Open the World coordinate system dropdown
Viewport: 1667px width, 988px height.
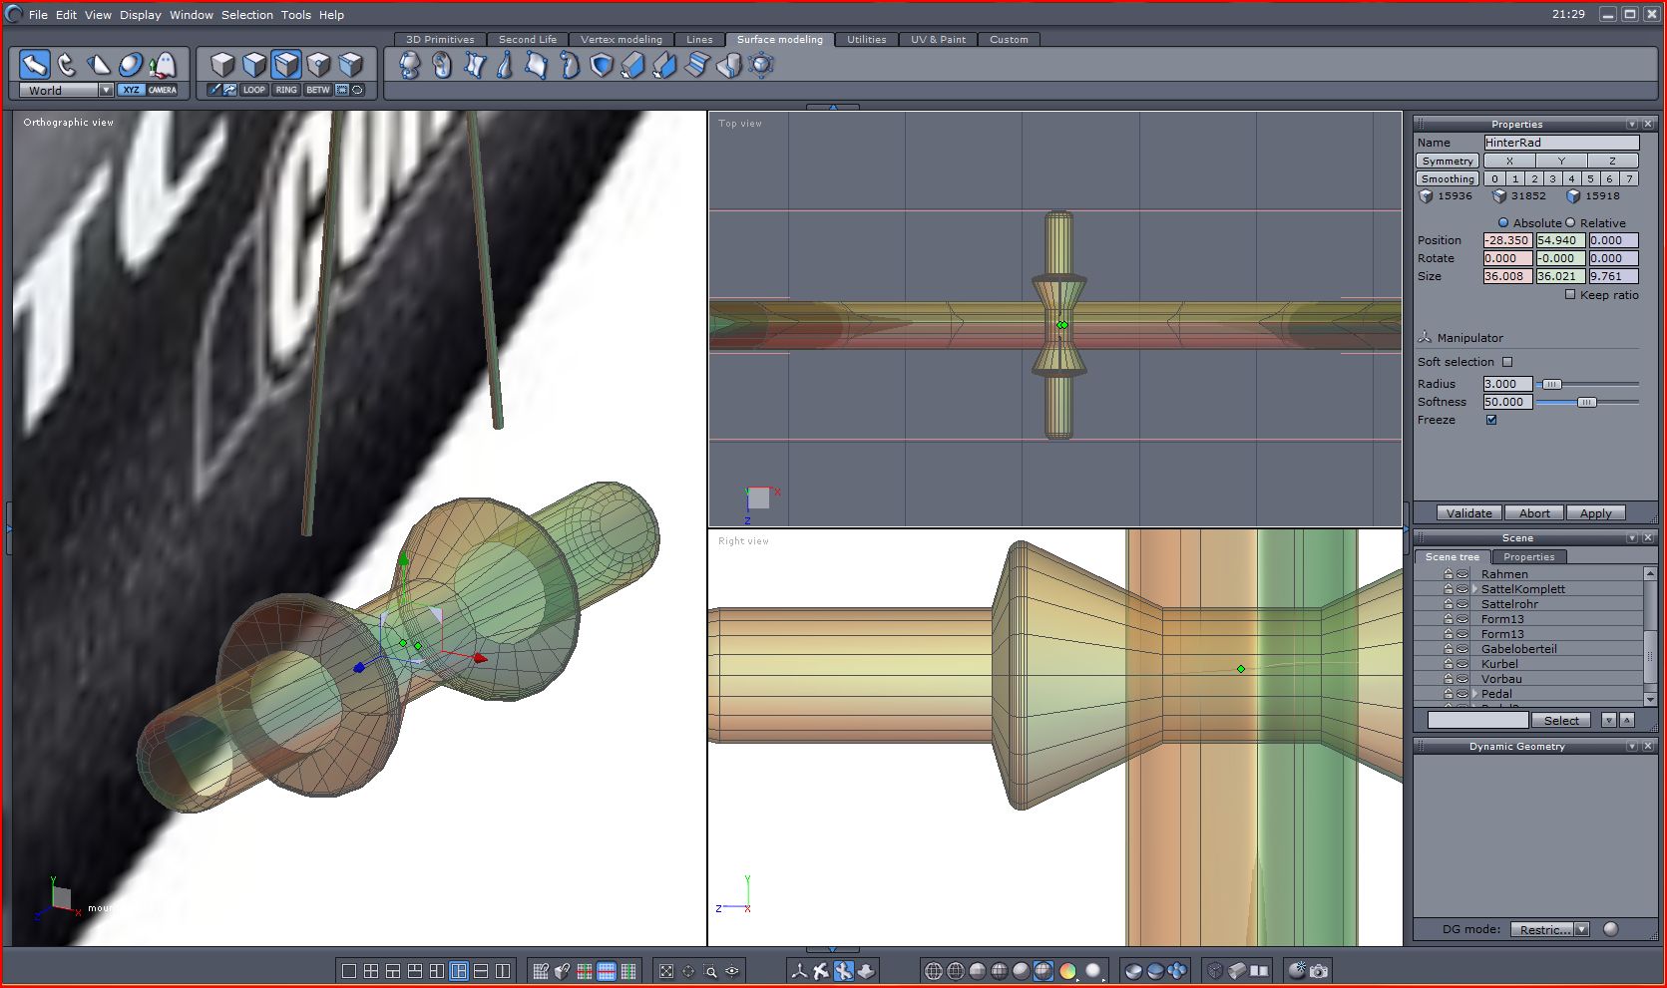pyautogui.click(x=106, y=90)
